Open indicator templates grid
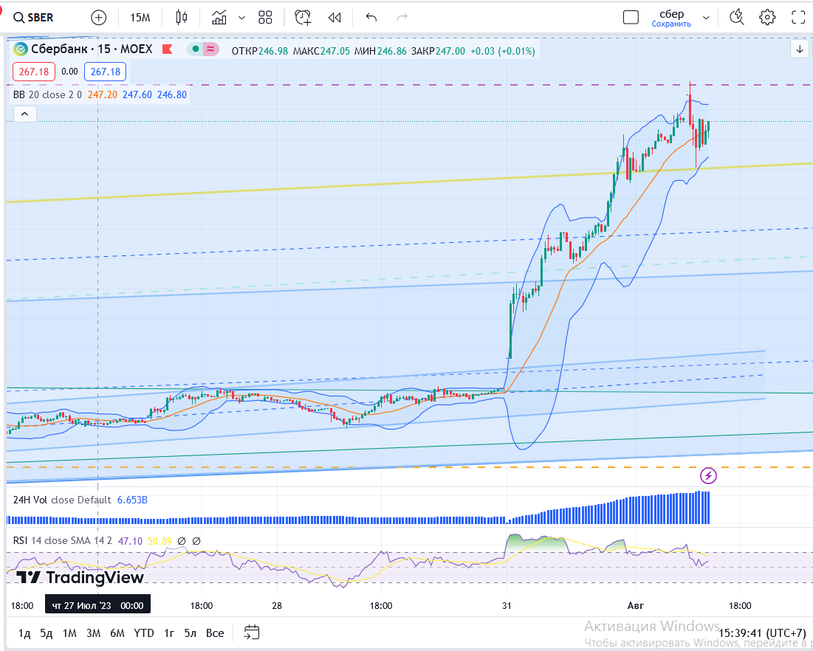This screenshot has height=651, width=813. coord(265,18)
